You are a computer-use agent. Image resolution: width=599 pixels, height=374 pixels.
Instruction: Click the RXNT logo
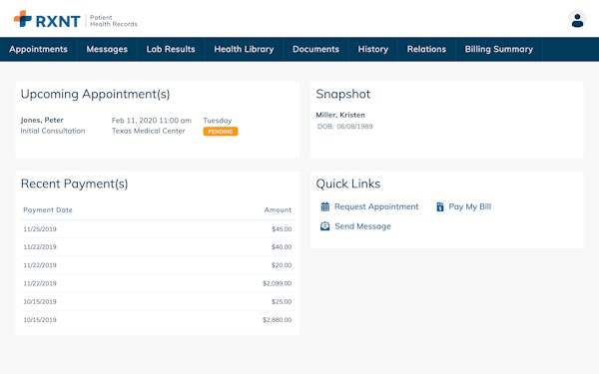click(47, 20)
